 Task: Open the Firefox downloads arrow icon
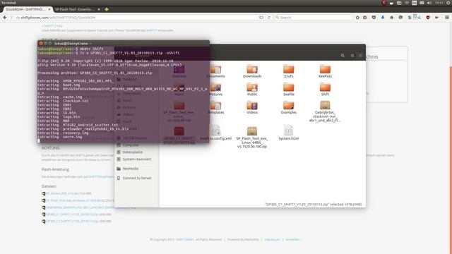(383, 18)
